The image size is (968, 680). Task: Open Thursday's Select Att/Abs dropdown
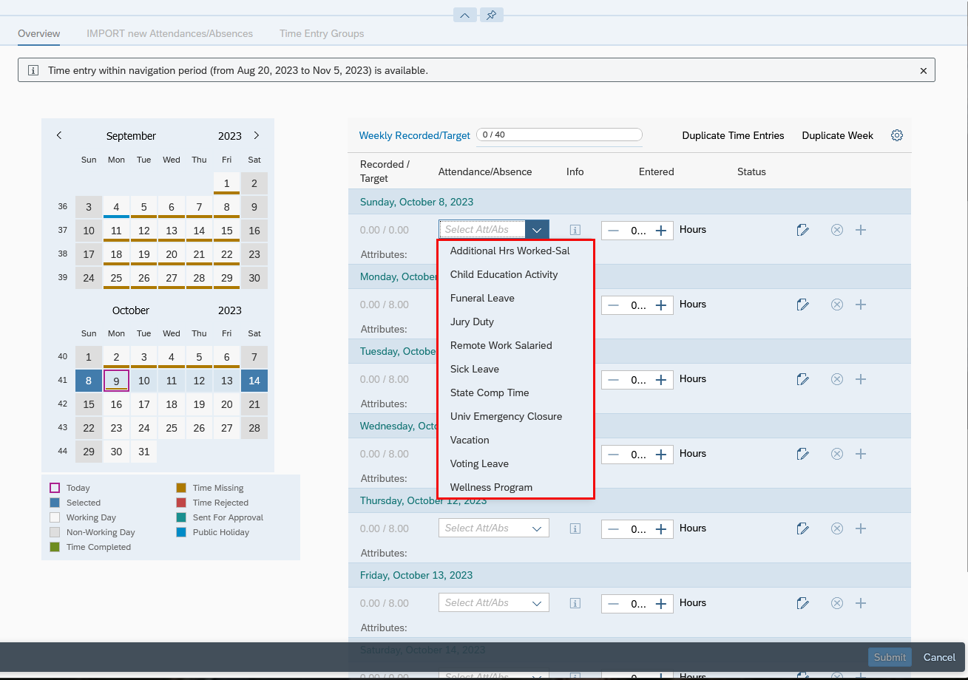point(537,528)
